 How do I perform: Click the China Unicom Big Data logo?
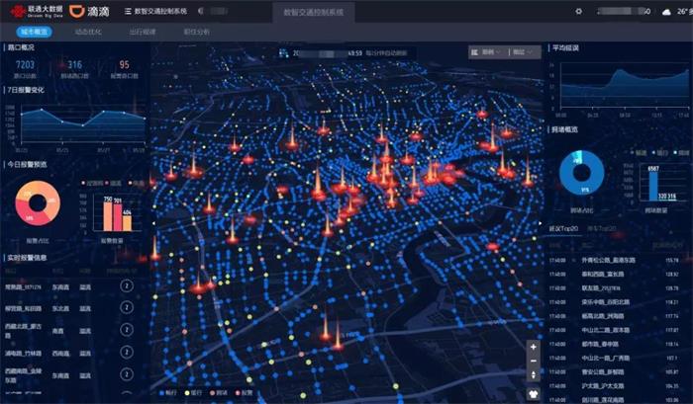(x=32, y=12)
